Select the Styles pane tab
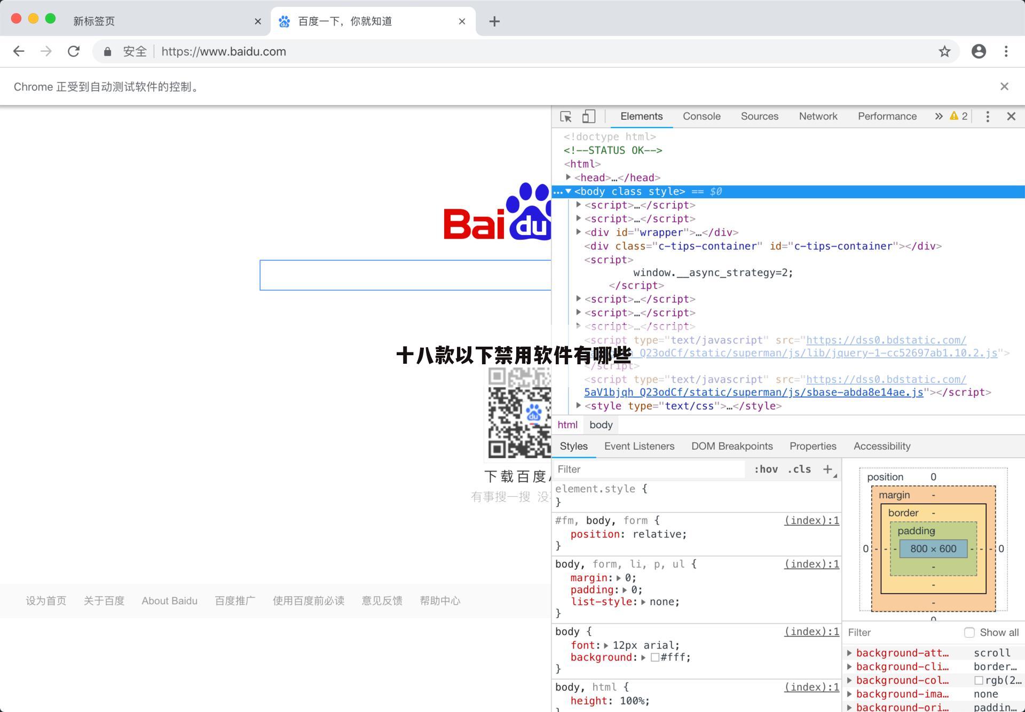The width and height of the screenshot is (1025, 712). pos(573,446)
